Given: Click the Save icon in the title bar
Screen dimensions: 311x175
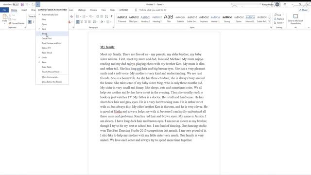Looking at the screenshot, I should coord(22,4).
